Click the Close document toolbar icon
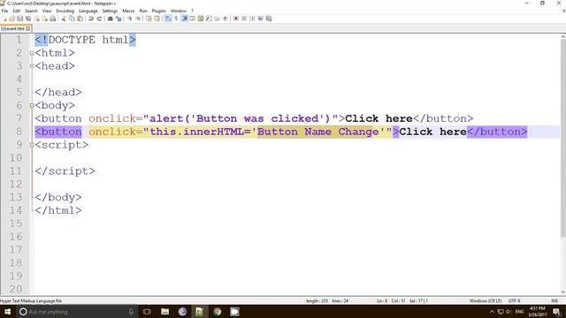Screen dimensions: 566x318 pyautogui.click(x=37, y=19)
